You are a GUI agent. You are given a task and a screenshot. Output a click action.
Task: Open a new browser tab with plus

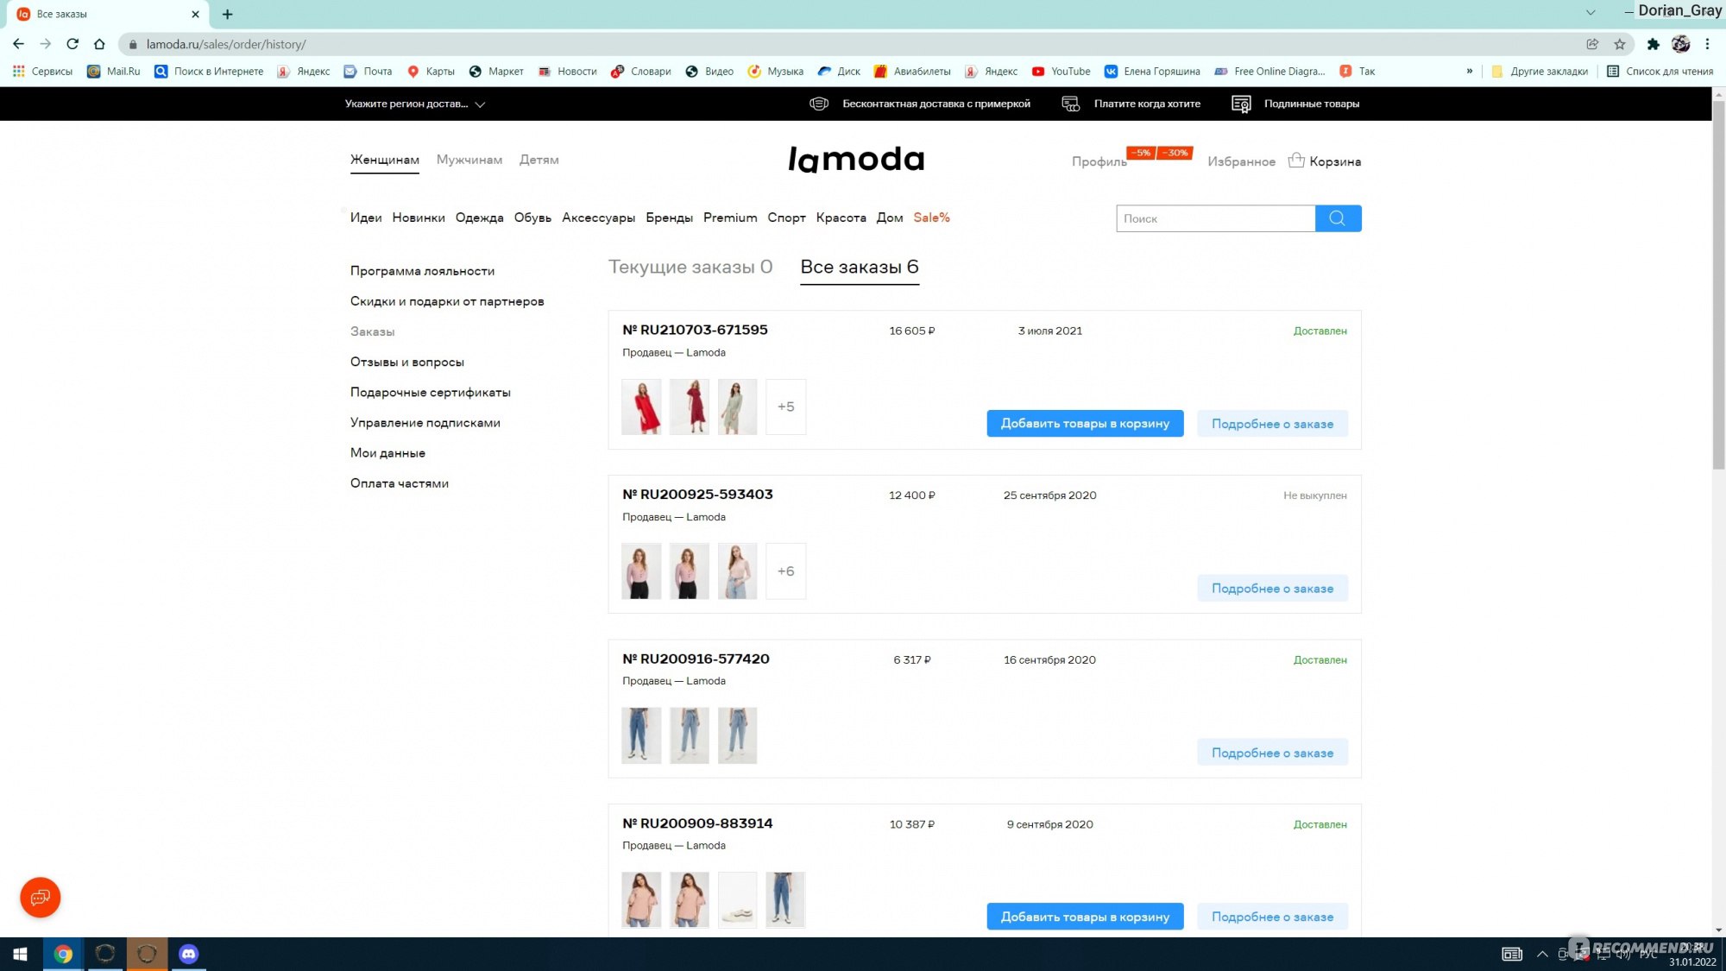click(x=227, y=14)
